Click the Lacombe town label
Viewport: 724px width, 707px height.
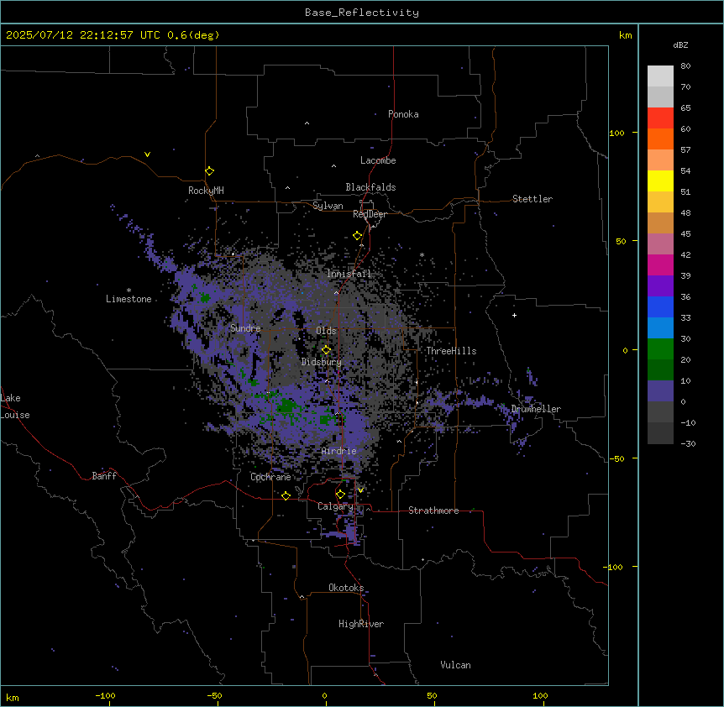(378, 160)
